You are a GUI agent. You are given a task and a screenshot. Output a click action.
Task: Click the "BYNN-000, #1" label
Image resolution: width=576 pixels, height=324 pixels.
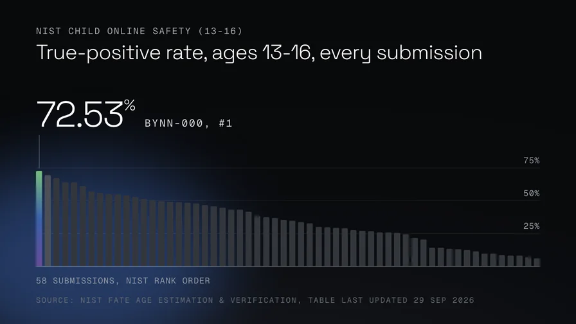[x=188, y=123]
